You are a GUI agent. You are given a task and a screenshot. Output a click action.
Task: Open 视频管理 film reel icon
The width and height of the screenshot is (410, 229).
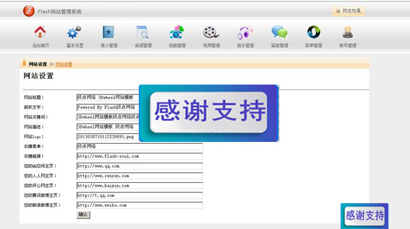[x=211, y=32]
